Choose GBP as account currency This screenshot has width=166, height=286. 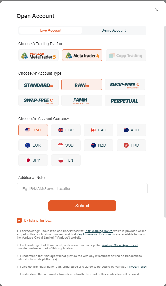tap(66, 130)
